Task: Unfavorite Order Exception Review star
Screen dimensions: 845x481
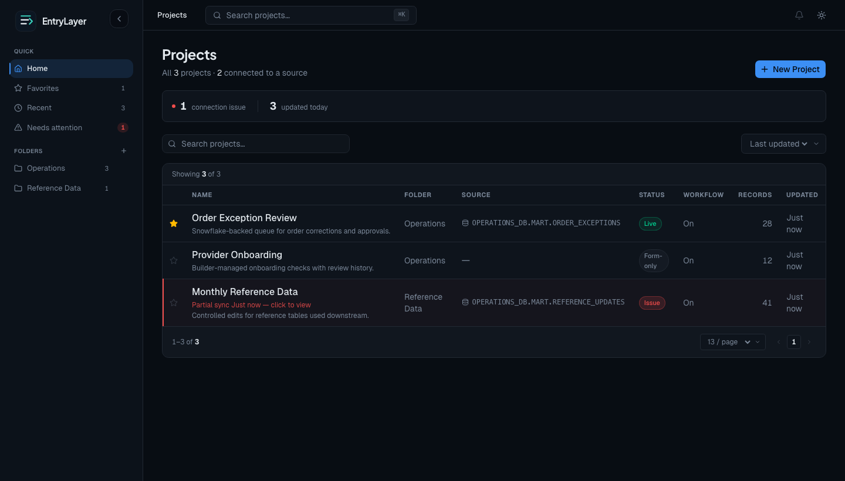Action: coord(174,223)
